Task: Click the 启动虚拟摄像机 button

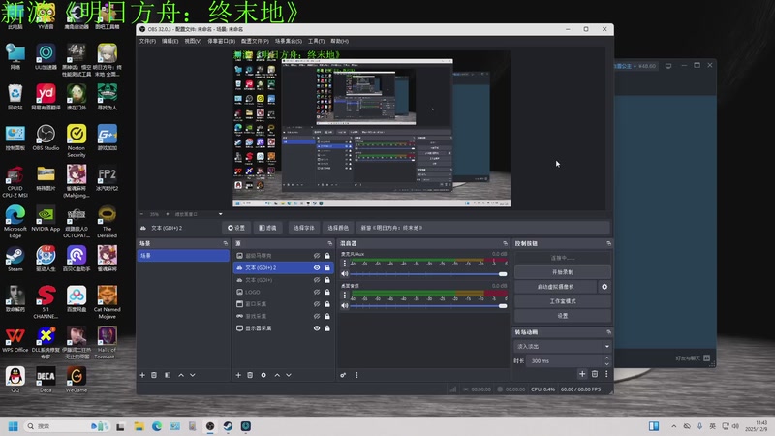Action: [555, 287]
